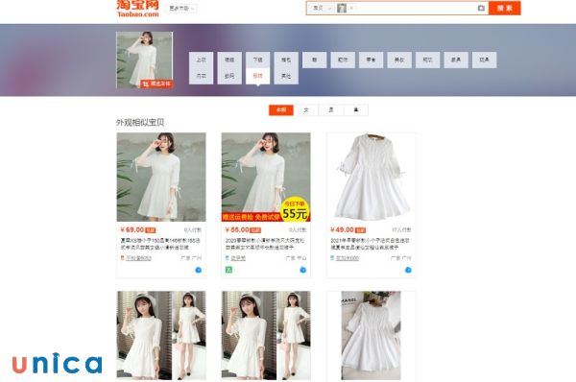Click the shop icon in ¥49.00 card
The width and height of the screenshot is (576, 382).
(332, 258)
